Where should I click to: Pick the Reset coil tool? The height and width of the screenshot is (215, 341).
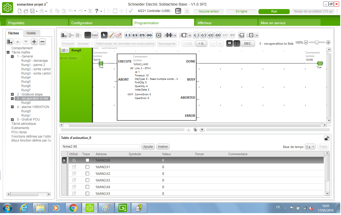[218, 35]
